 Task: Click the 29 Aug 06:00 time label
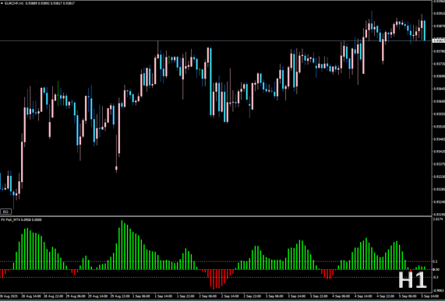(76, 296)
